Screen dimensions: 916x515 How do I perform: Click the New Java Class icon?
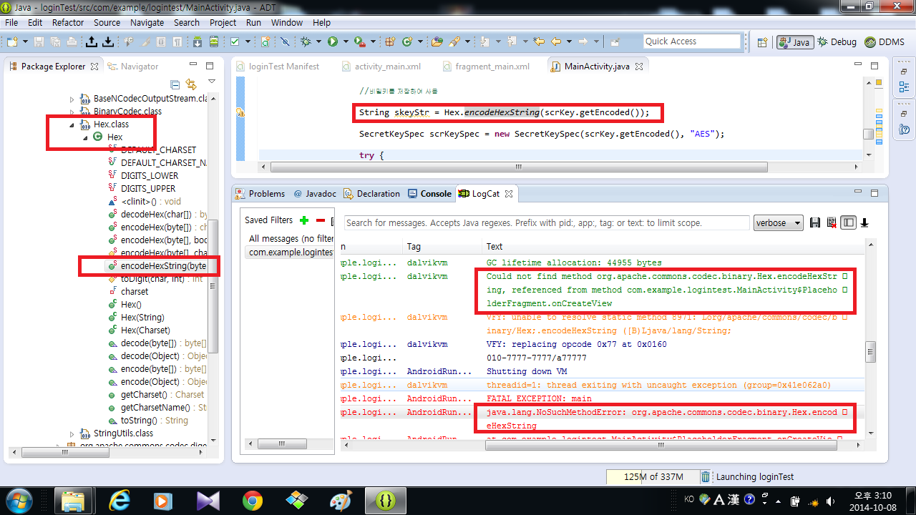click(407, 41)
